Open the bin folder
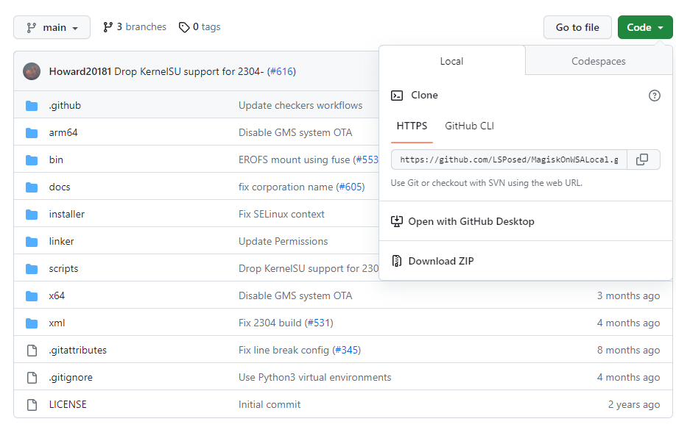The width and height of the screenshot is (676, 427). pyautogui.click(x=56, y=159)
